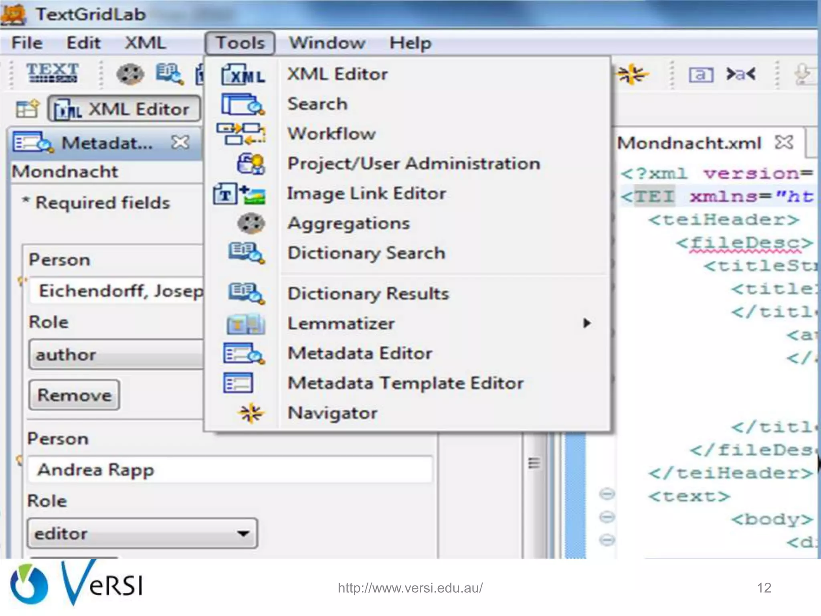Choose Project/User Administration in the menu
The width and height of the screenshot is (821, 616).
tap(413, 164)
